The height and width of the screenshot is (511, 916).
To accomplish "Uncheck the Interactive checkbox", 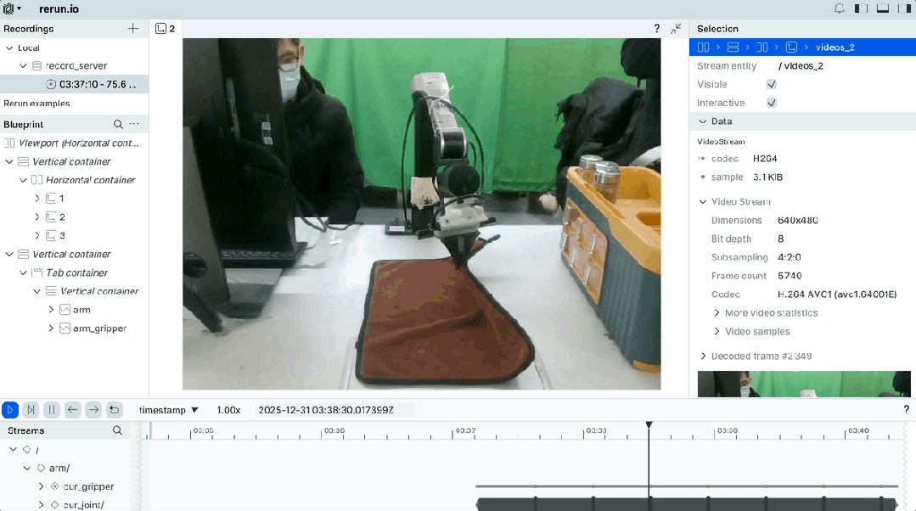I will pos(771,102).
